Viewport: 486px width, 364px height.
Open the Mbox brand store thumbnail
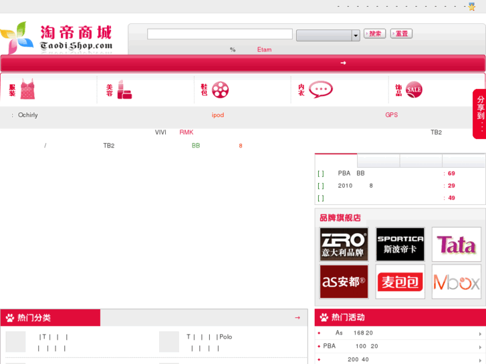pyautogui.click(x=456, y=282)
